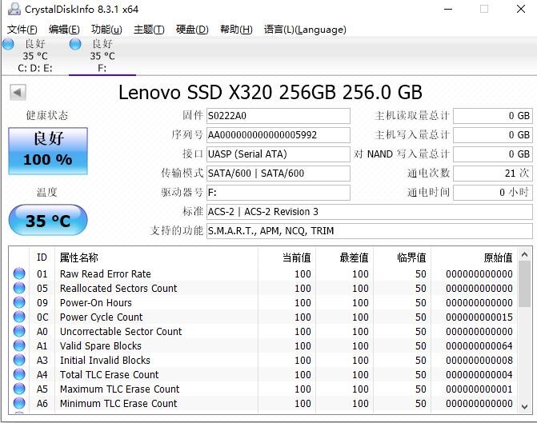537x423 pixels.
Task: Click status orb for Uncorrectable Sector Count
Action: click(19, 331)
